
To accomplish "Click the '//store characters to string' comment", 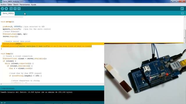I will click(x=25, y=81).
